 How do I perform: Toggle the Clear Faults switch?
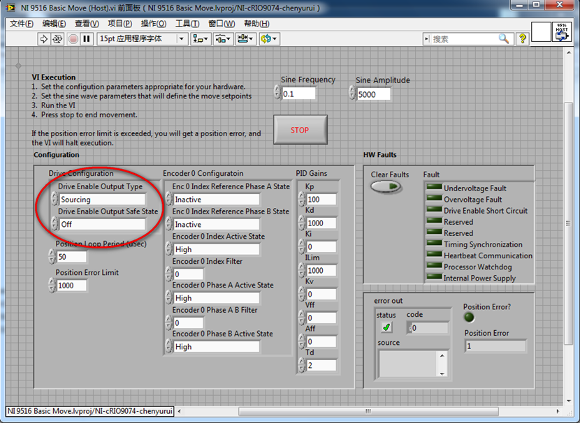[386, 187]
